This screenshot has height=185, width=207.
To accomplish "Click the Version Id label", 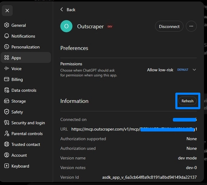I will pos(70,177).
